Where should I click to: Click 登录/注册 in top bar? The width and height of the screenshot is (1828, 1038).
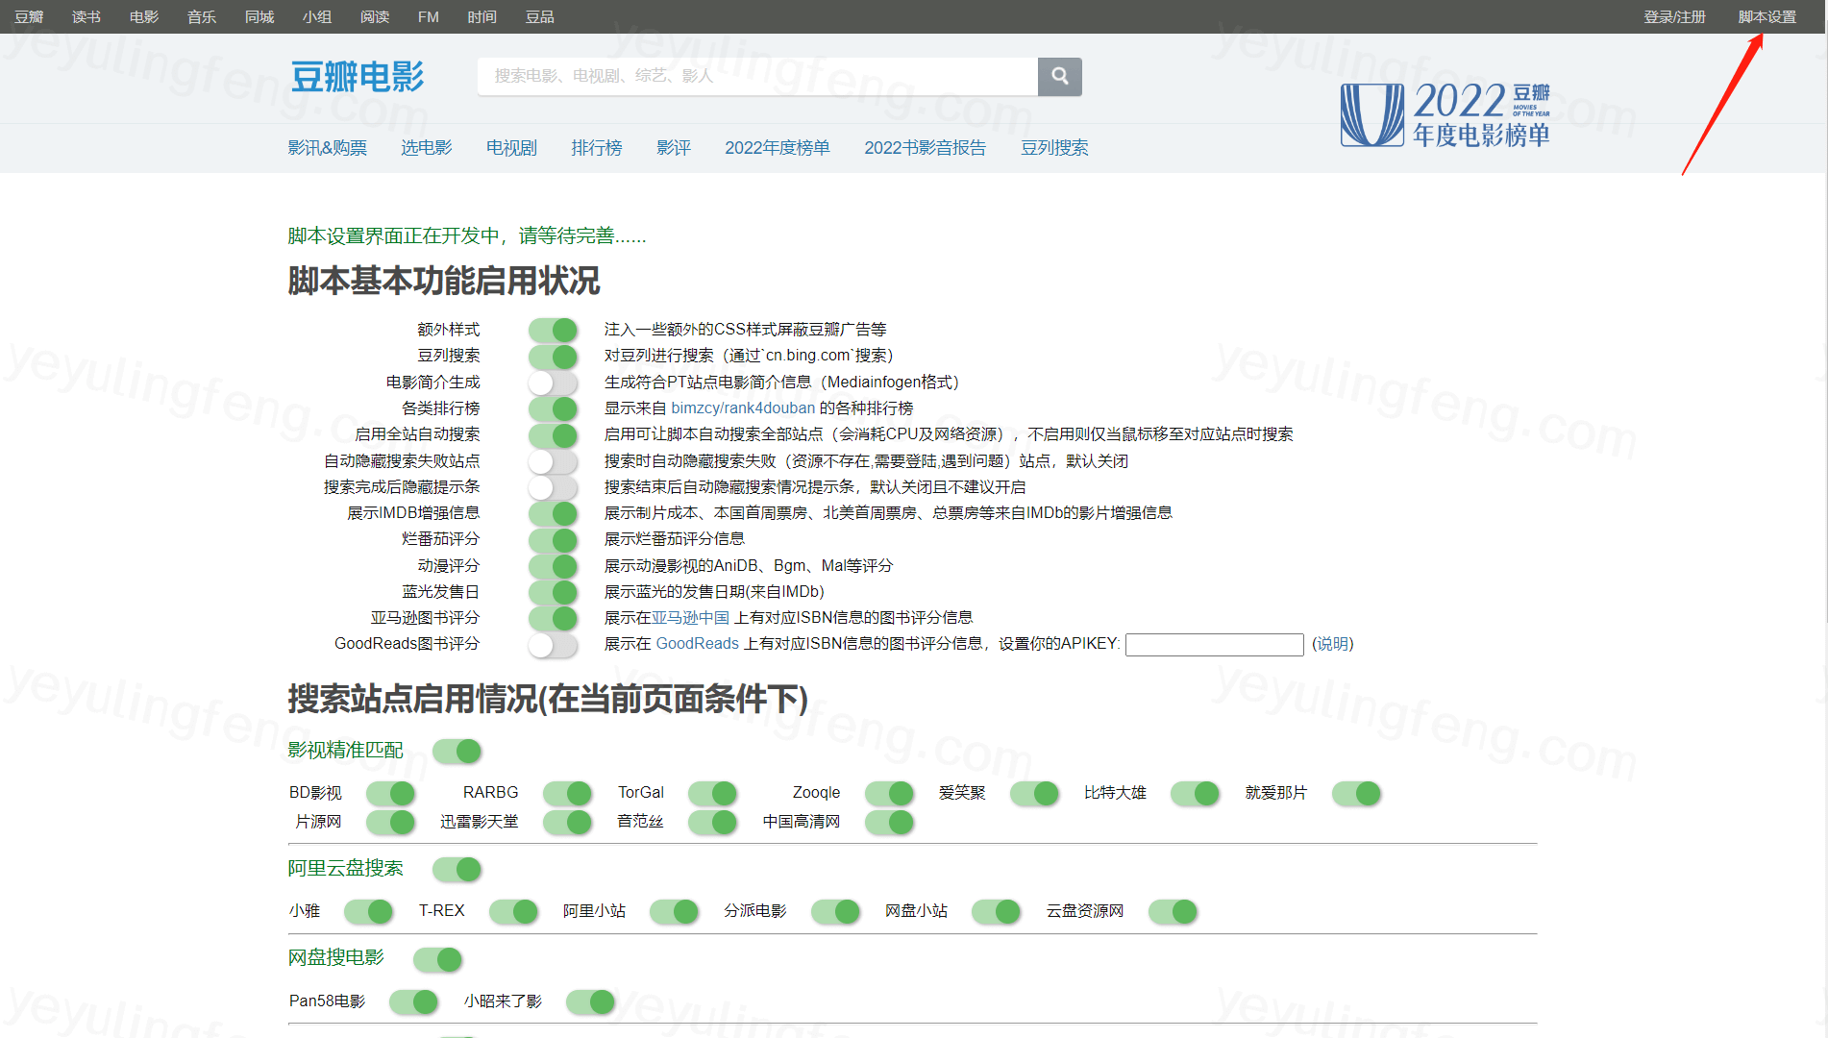1674,17
